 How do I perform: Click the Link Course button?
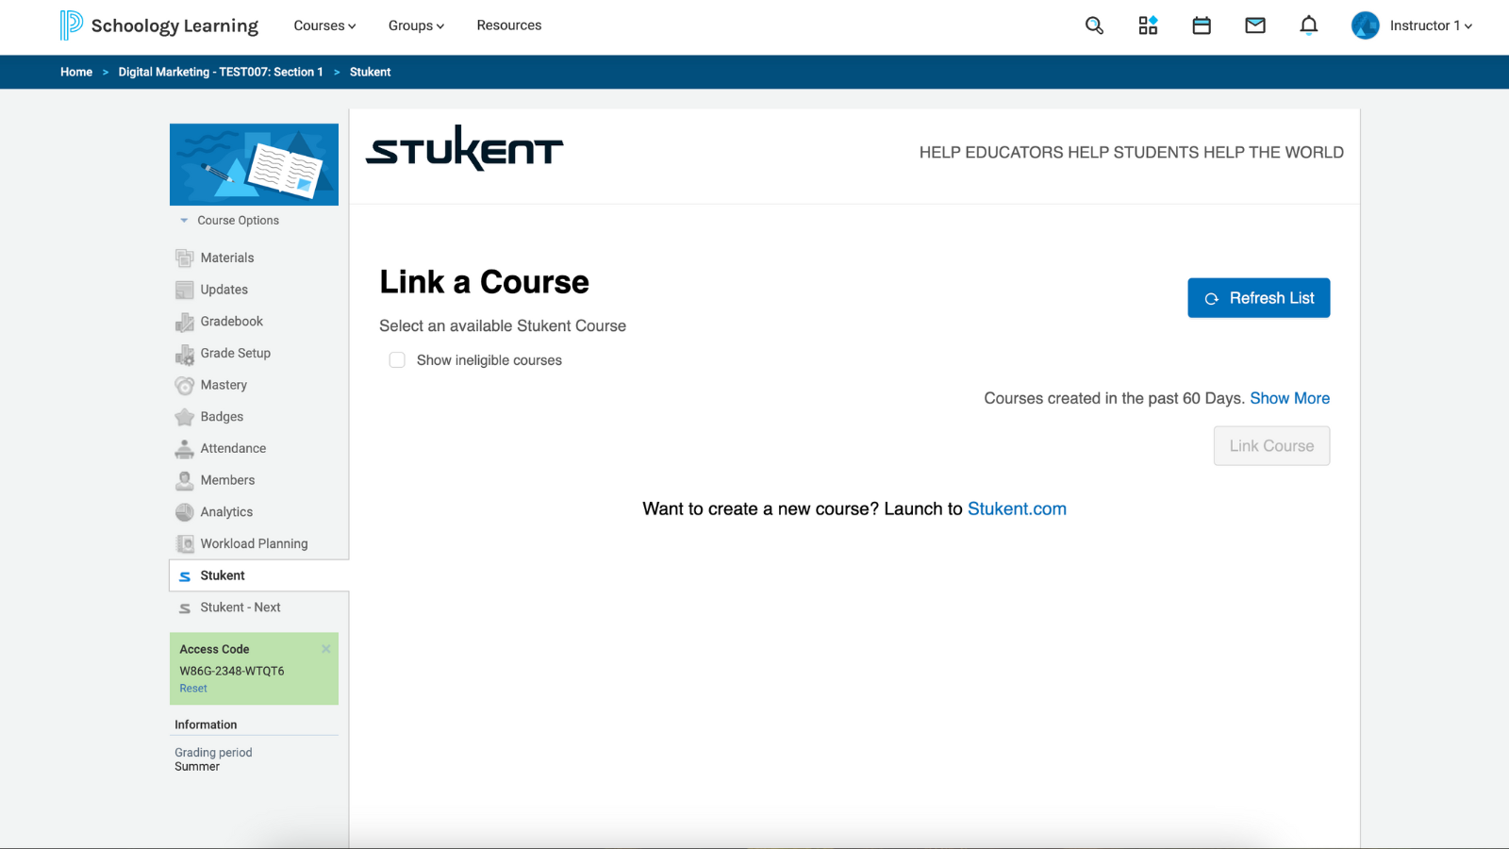pyautogui.click(x=1271, y=446)
